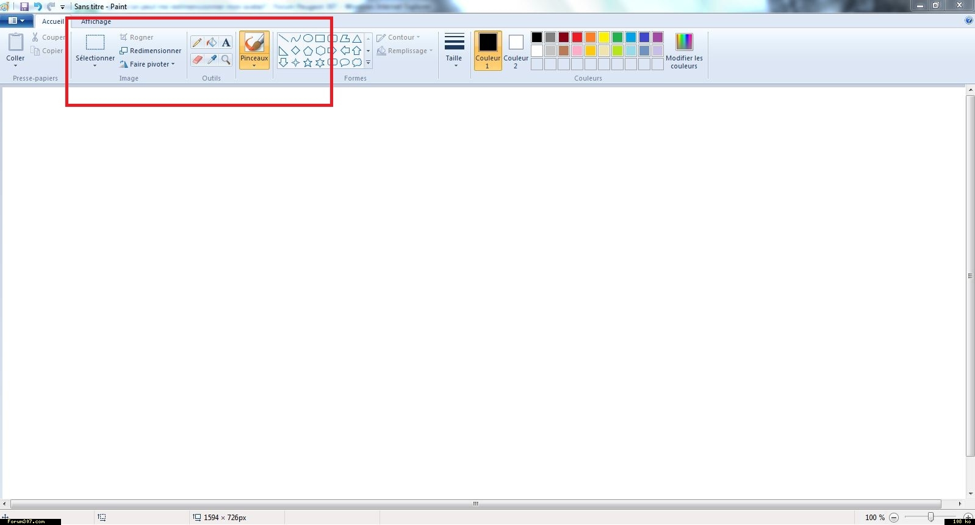Image resolution: width=975 pixels, height=525 pixels.
Task: Open the Paint file menu button
Action: click(x=16, y=21)
